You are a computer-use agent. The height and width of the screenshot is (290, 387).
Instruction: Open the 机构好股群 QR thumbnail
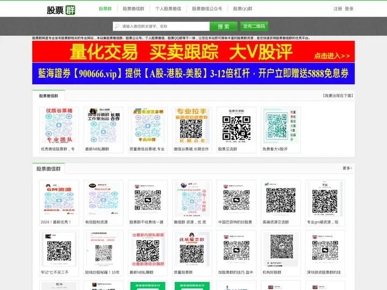(x=281, y=249)
